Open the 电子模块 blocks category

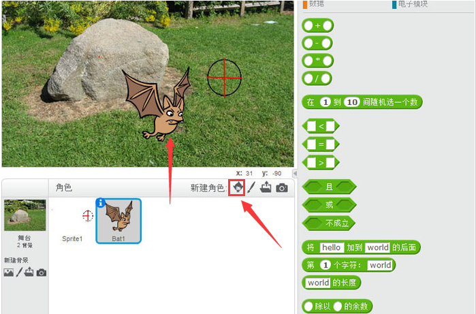click(410, 4)
